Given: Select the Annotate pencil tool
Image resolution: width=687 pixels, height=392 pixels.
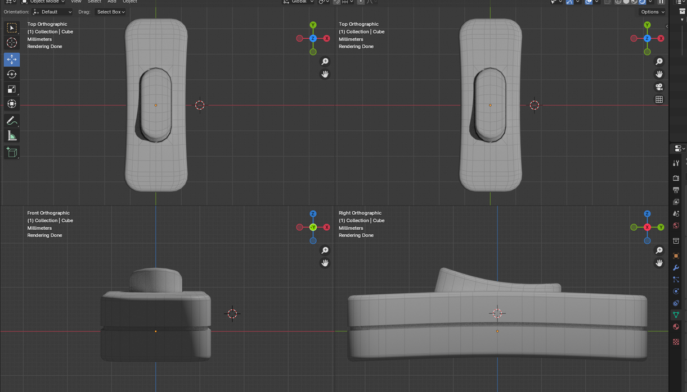Looking at the screenshot, I should click(12, 121).
